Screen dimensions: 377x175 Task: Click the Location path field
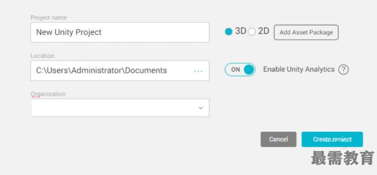120,71
